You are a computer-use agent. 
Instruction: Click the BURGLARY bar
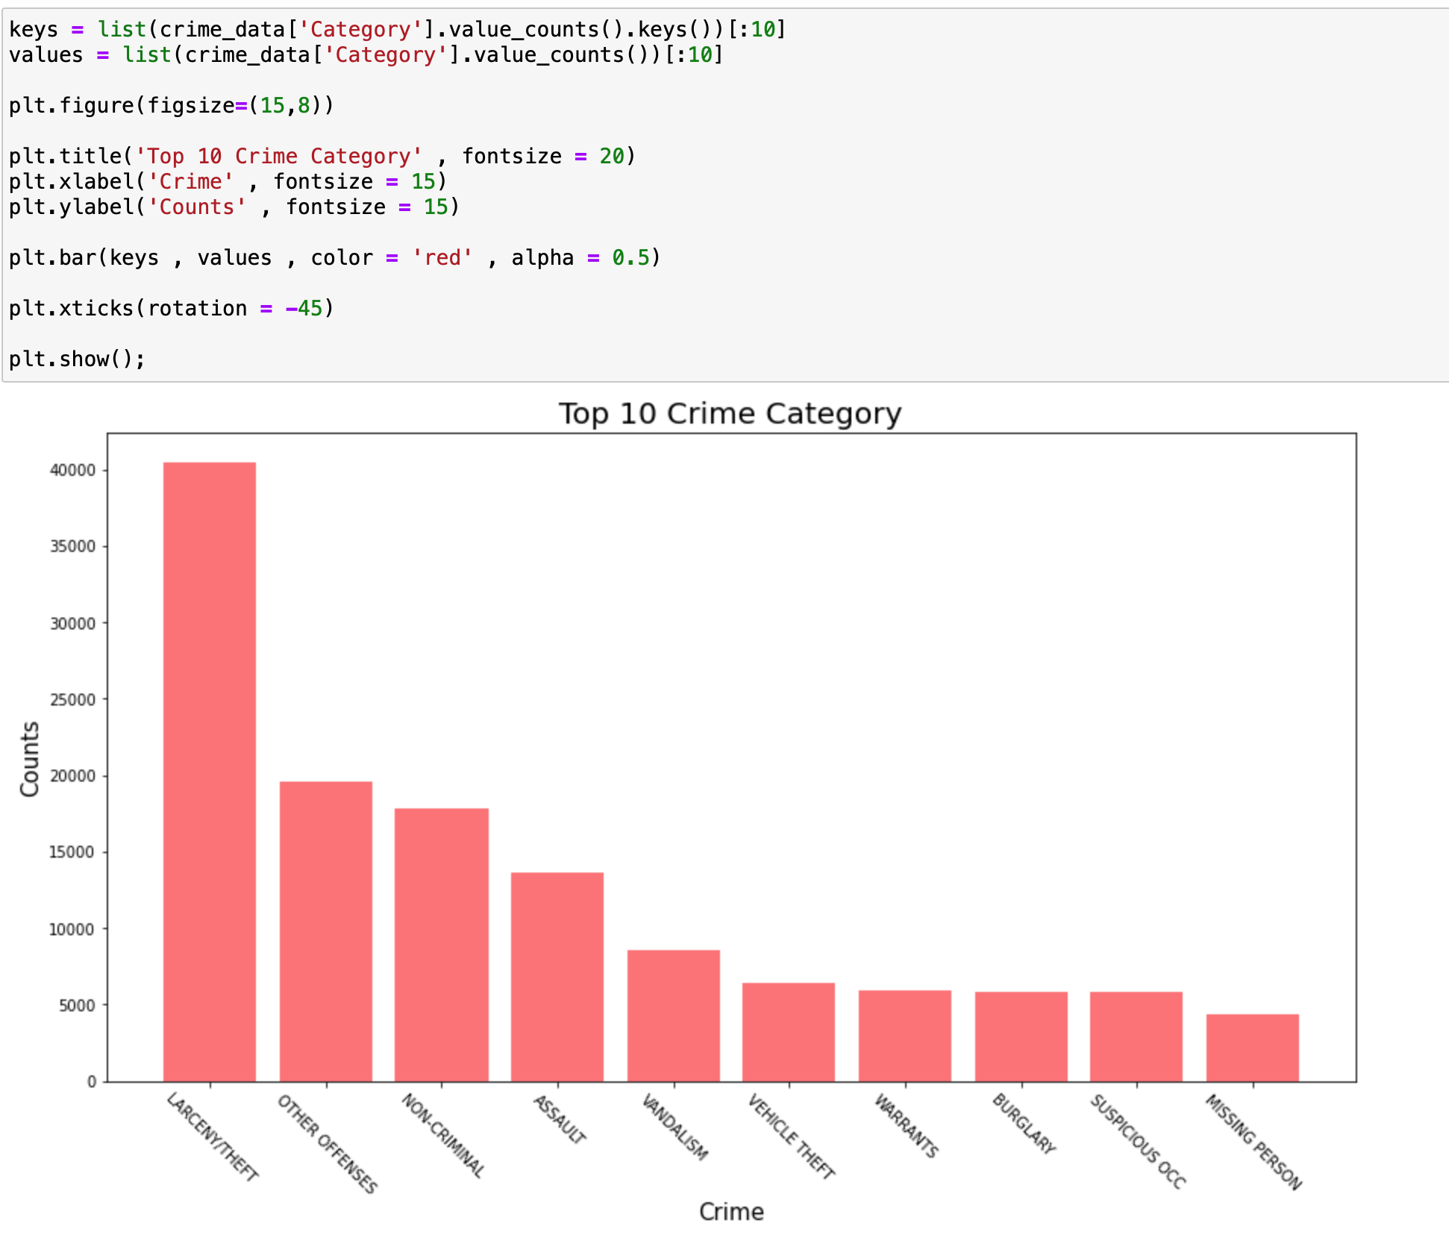coord(1021,1037)
